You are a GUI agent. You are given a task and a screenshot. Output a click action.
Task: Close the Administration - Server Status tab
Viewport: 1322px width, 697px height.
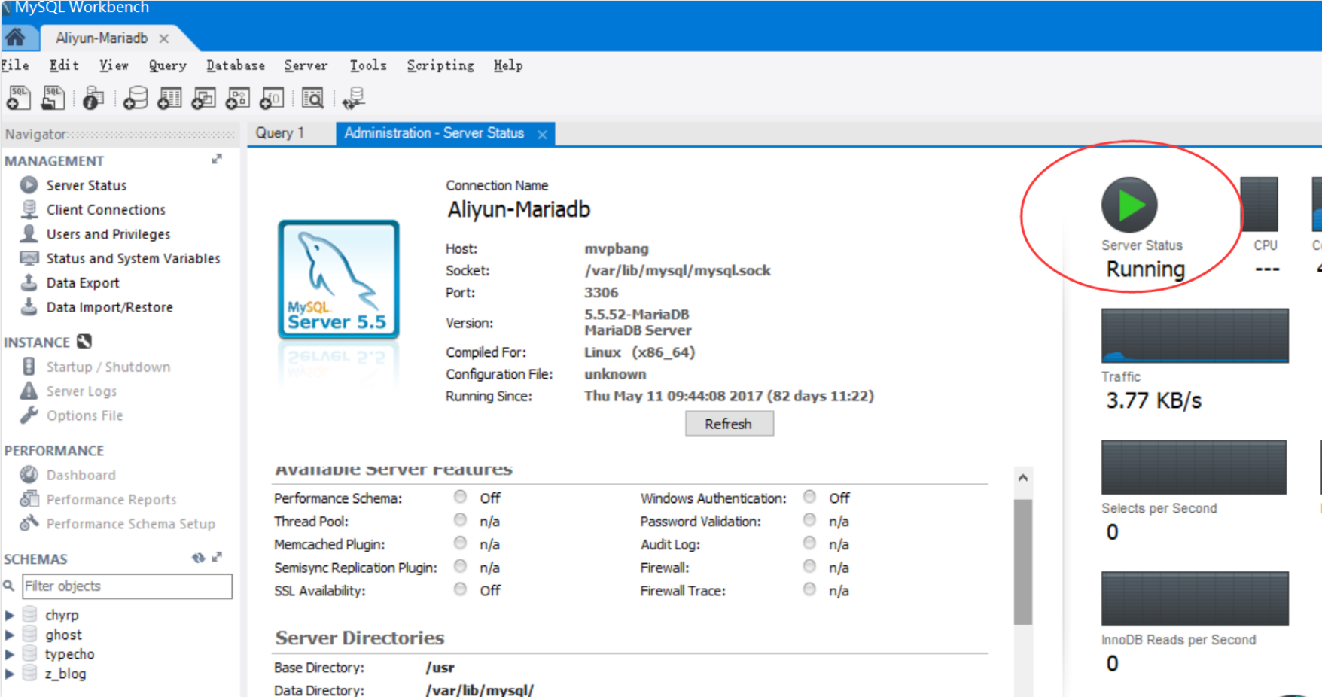(x=542, y=134)
